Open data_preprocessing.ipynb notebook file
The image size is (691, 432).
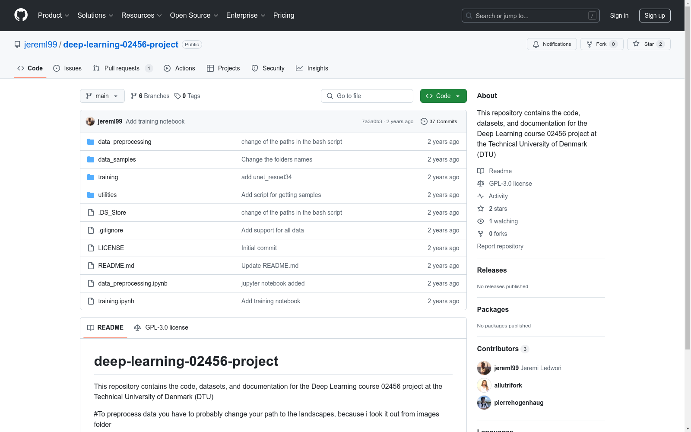tap(133, 283)
